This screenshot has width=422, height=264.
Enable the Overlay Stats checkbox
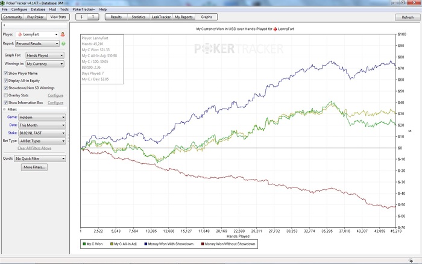(5, 95)
